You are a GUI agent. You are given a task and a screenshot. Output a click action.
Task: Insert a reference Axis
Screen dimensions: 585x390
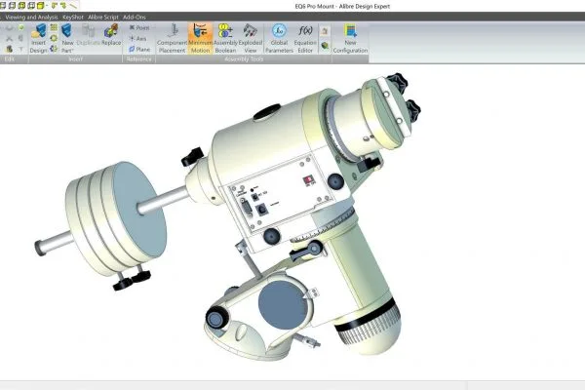pos(137,38)
